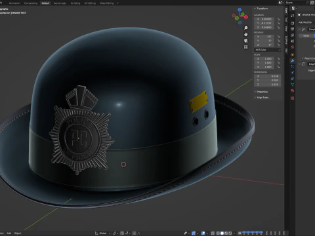The height and width of the screenshot is (236, 315).
Task: Select material preview viewport shading
Action: [x=226, y=233]
